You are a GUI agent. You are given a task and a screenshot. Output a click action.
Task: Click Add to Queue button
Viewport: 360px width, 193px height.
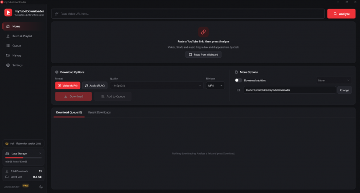pos(113,96)
